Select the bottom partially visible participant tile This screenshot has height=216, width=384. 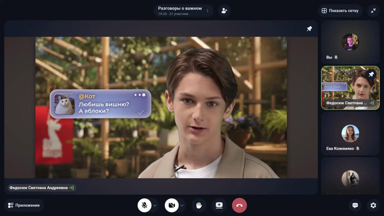coord(350,177)
